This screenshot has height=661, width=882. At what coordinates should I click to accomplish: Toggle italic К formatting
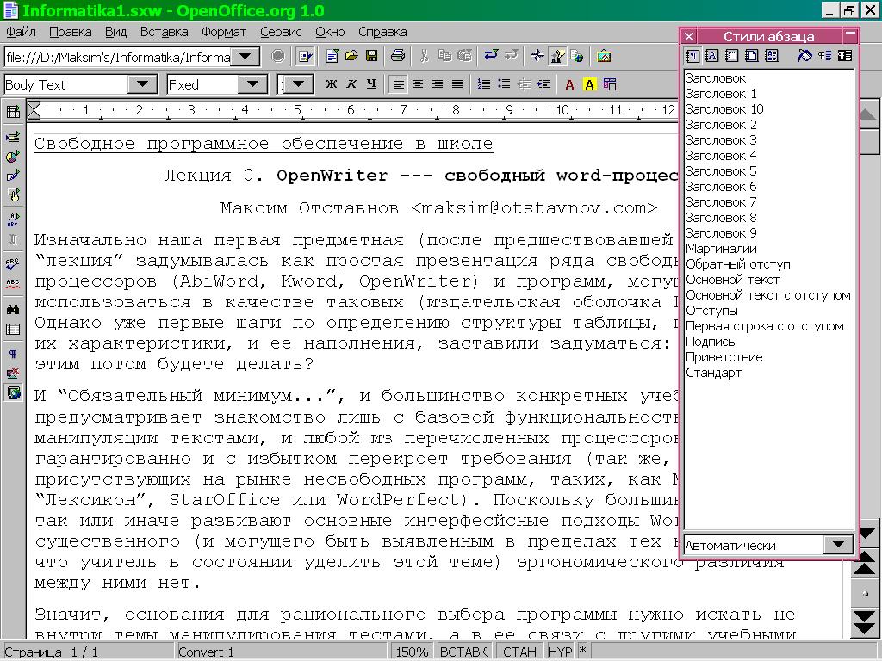(351, 84)
